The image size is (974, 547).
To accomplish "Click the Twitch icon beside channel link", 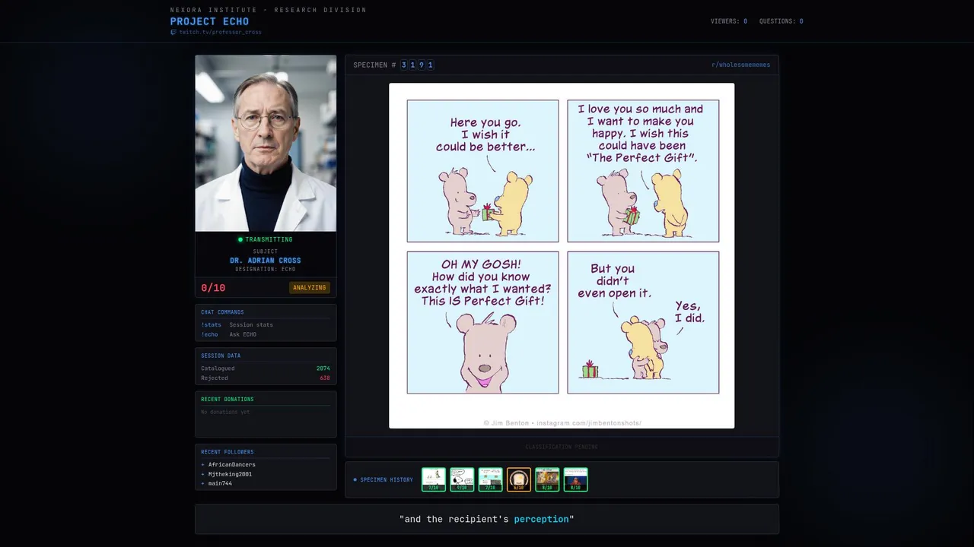I will coord(173,33).
